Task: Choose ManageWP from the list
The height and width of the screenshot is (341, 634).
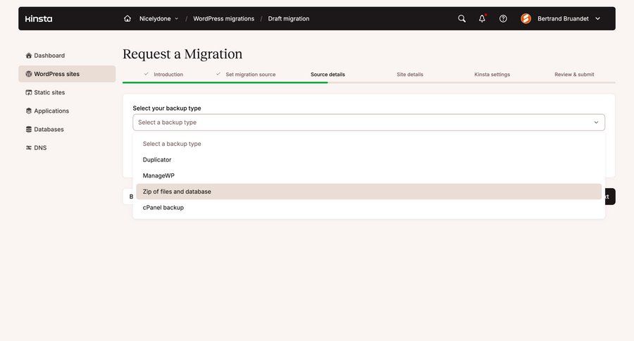Action: 158,175
